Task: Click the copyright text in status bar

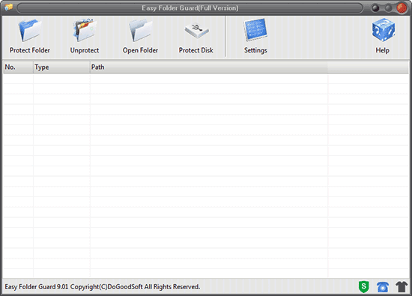Action: pos(103,286)
